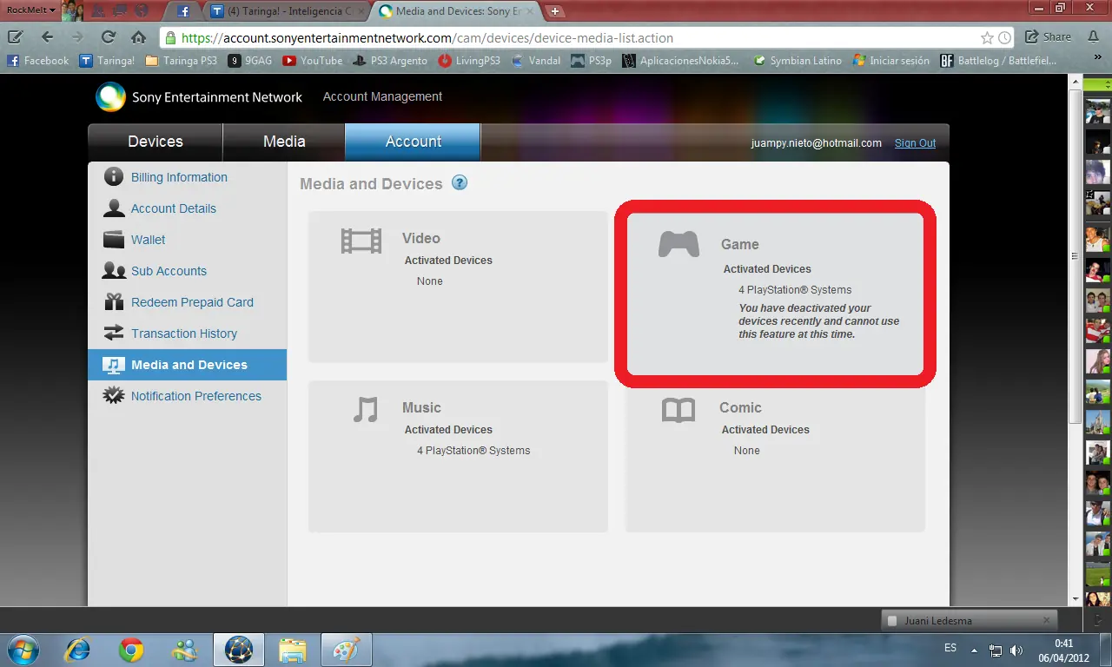Open the LivingPS3 bookmark
This screenshot has width=1112, height=667.
469,61
